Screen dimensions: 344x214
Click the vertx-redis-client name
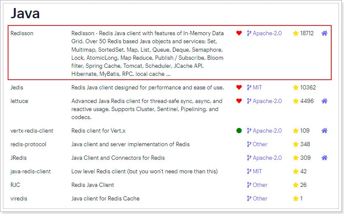coord(32,131)
